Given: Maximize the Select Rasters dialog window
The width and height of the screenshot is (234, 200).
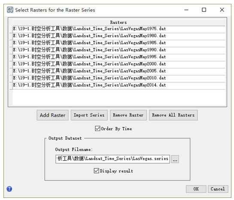Looking at the screenshot, I should [204, 10].
